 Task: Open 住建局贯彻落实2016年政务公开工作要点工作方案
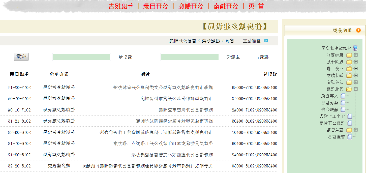tap(163, 143)
